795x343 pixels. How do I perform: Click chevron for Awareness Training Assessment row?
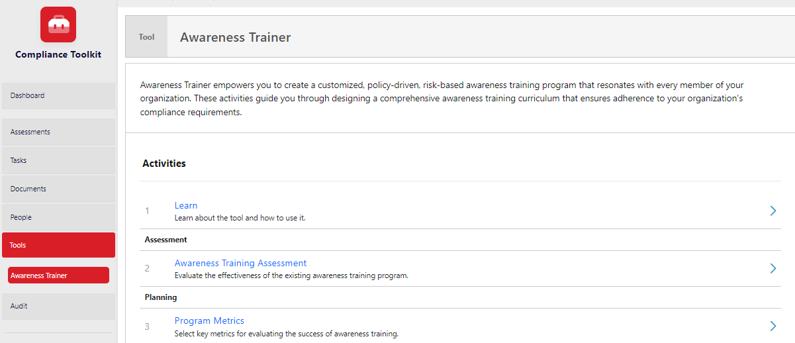coord(772,268)
